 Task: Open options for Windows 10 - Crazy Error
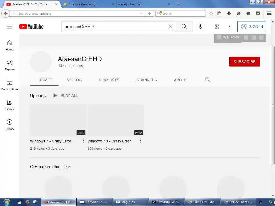(141, 141)
